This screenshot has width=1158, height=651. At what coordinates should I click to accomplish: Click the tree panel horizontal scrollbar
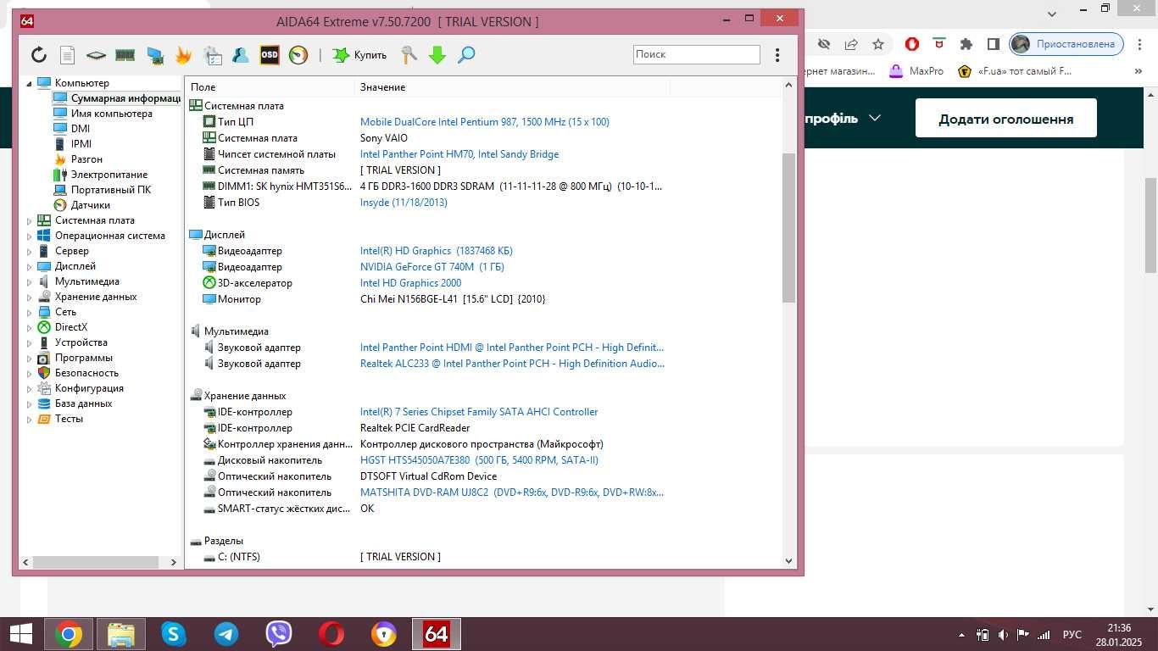(x=96, y=562)
